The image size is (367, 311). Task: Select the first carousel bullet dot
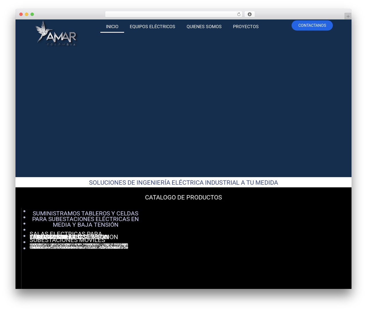click(24, 211)
